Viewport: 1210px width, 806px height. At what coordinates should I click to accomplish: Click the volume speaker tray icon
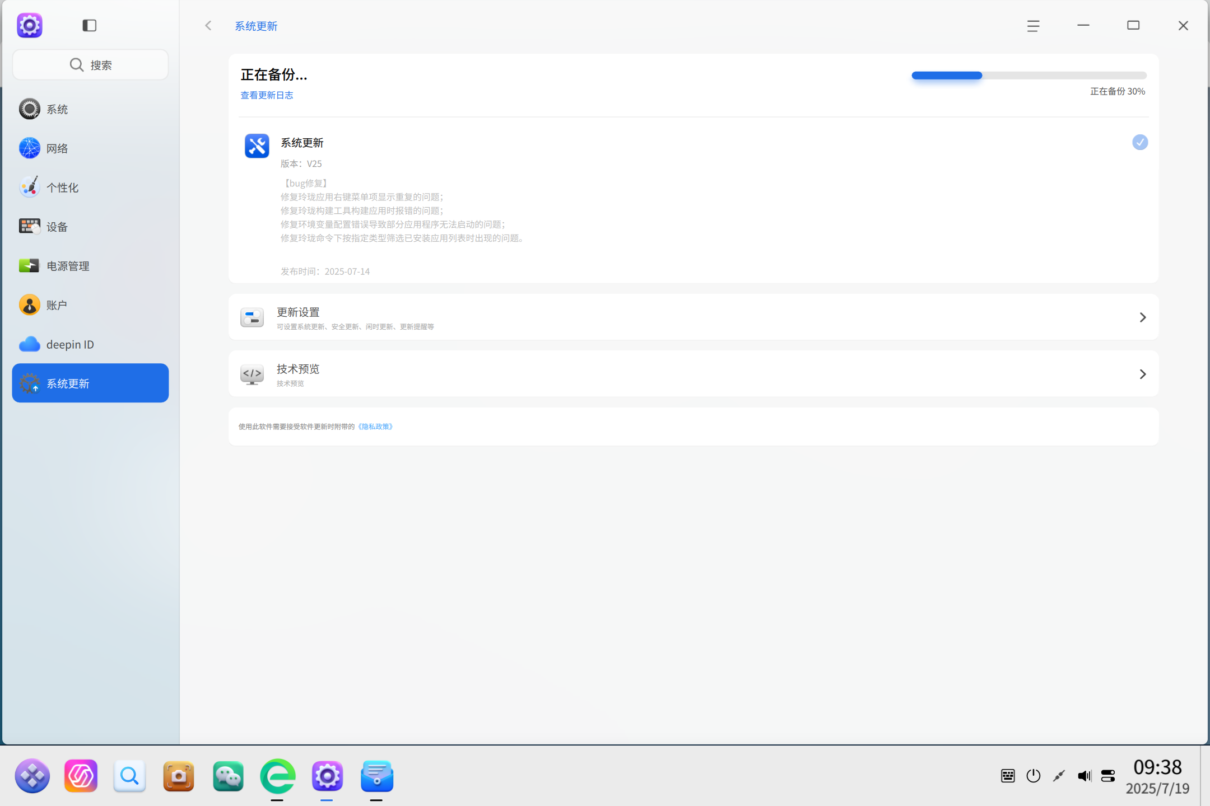[x=1085, y=776]
